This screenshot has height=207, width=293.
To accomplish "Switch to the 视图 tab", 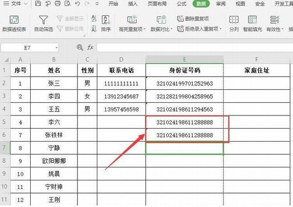I will (x=240, y=4).
